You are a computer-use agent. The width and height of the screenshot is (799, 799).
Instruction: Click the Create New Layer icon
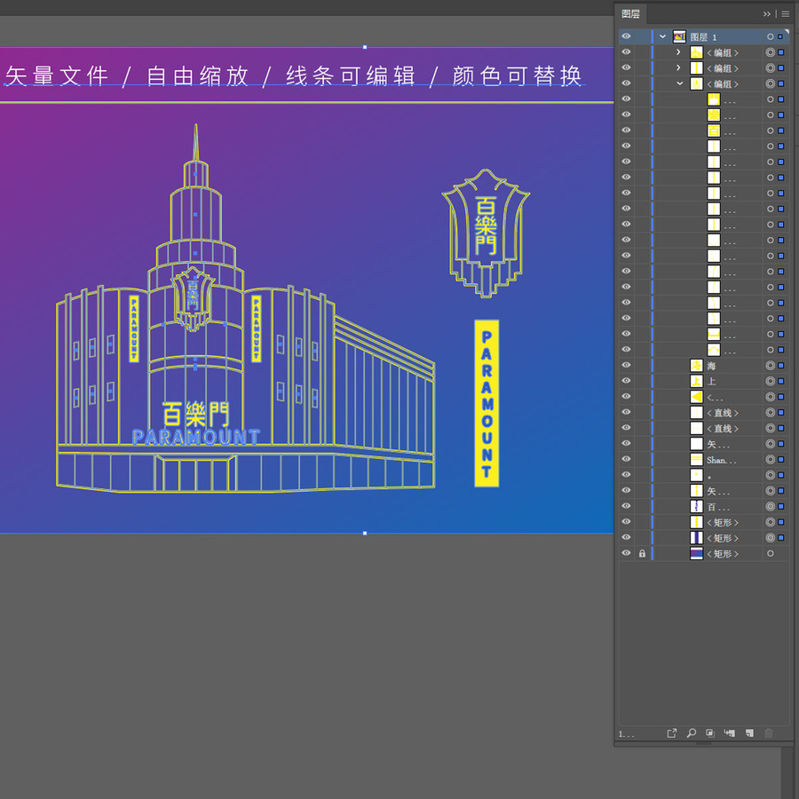point(749,733)
